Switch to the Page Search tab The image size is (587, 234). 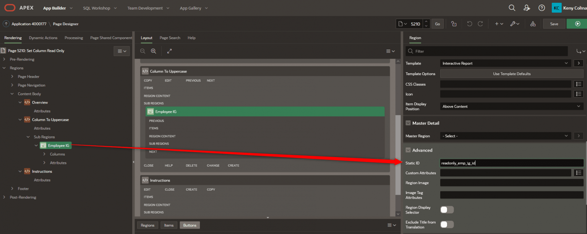[170, 38]
